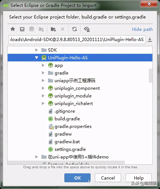This screenshot has height=189, width=160.
Task: Select the build.gradle file
Action: [80, 118]
